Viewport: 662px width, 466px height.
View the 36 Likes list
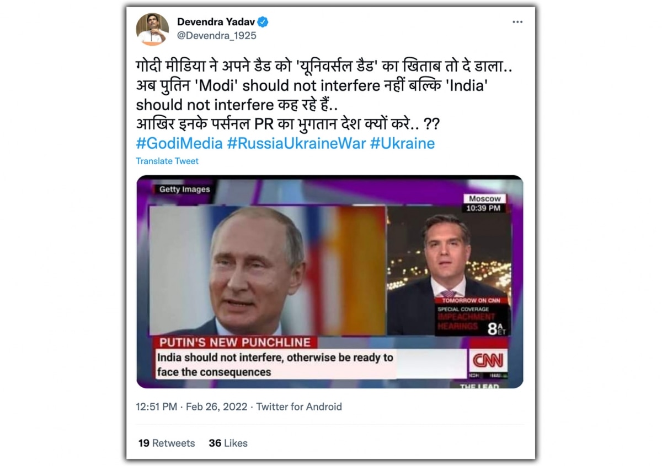click(228, 443)
